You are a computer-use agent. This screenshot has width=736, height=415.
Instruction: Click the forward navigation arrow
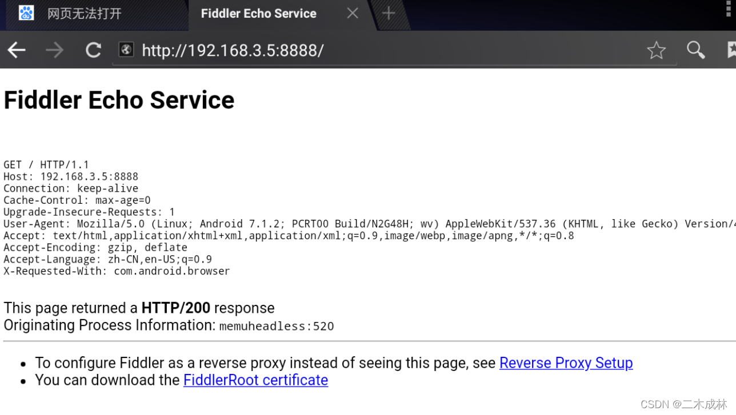[55, 50]
